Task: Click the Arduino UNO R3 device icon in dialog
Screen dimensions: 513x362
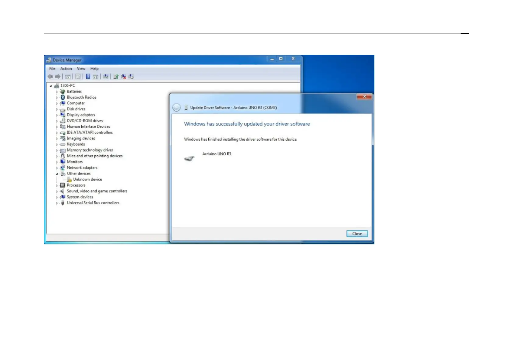Action: click(x=189, y=158)
